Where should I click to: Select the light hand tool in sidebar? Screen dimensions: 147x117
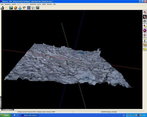(x=145, y=12)
